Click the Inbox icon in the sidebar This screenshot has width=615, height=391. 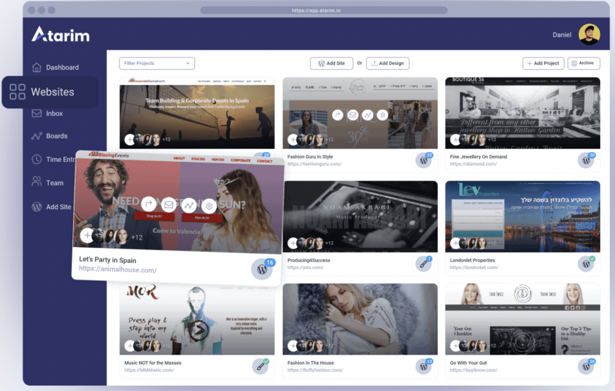coord(36,113)
